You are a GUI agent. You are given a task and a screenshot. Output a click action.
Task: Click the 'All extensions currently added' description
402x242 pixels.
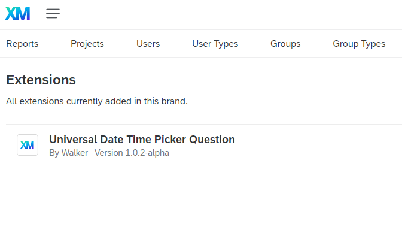tap(97, 101)
